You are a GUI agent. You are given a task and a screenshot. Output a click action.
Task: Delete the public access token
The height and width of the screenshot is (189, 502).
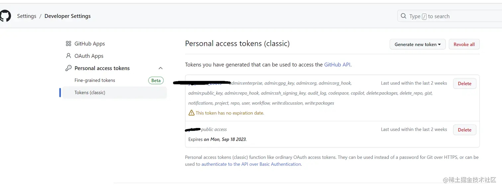[x=464, y=130]
